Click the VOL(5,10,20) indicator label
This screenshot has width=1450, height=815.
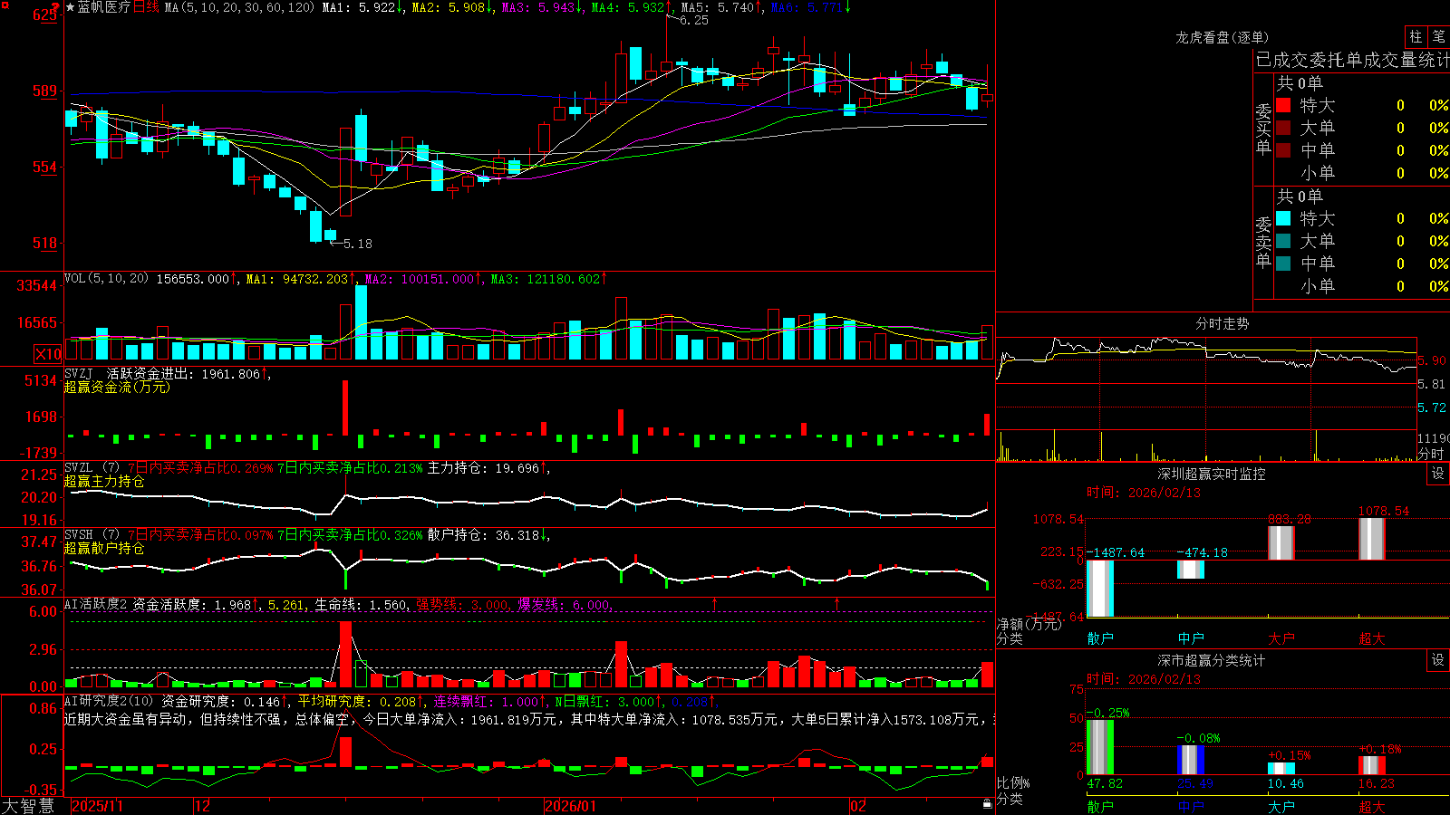[x=106, y=279]
